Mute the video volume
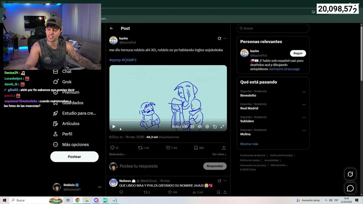 200,127
